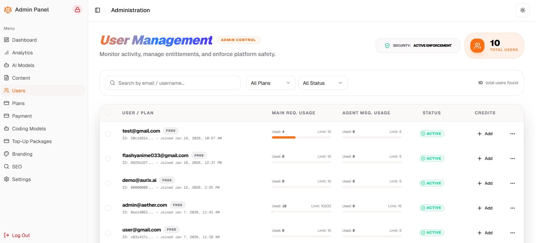The height and width of the screenshot is (243, 536).
Task: Click the Dashboard grid icon
Action: tap(6, 40)
